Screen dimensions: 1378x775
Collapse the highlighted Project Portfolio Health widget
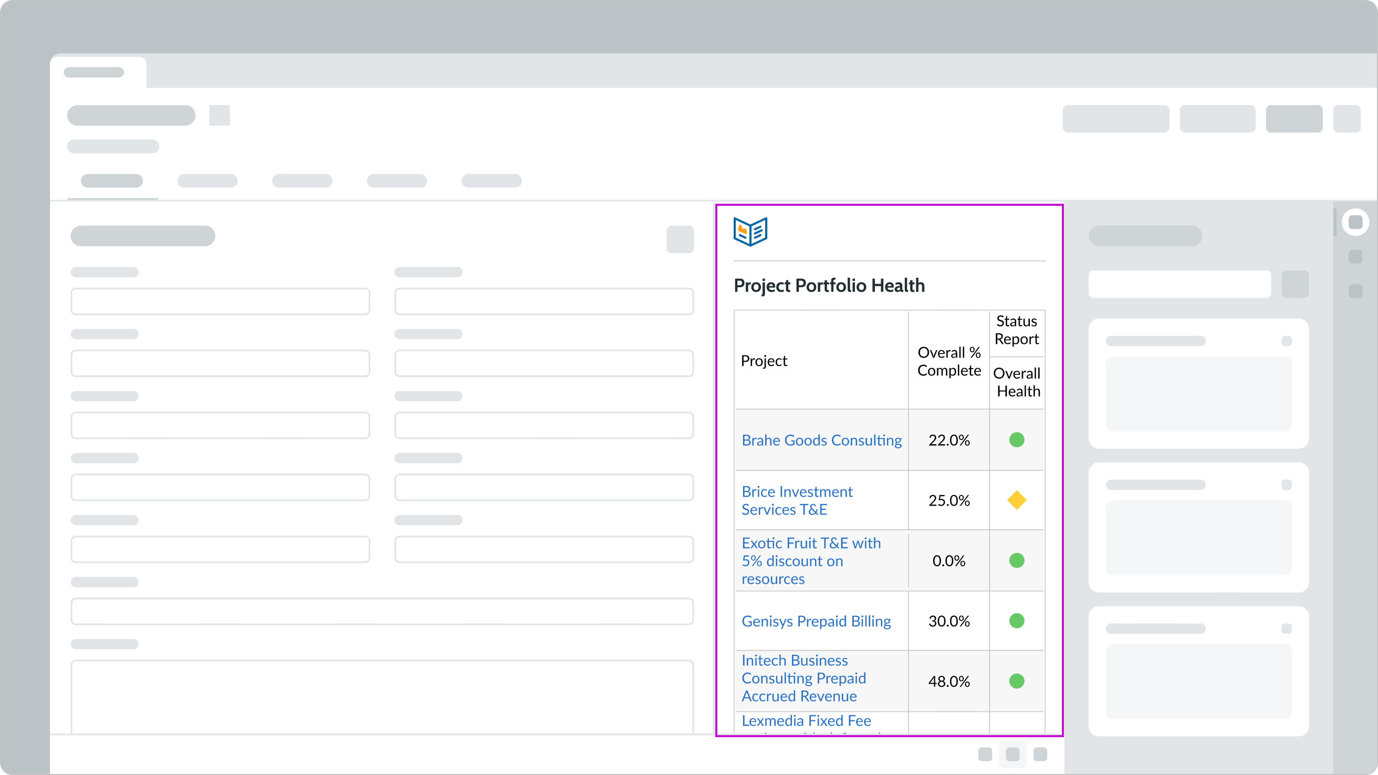(x=829, y=285)
